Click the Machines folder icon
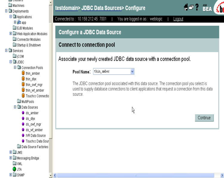The width and height of the screenshot is (224, 178). 10,5
